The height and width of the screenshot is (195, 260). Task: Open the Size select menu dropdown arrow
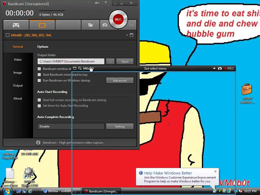[x=214, y=68]
